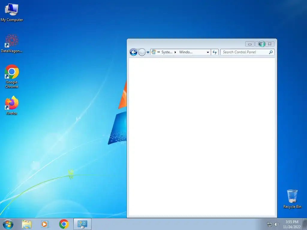Expand hidden breadcrumb chevron in address bar
307x230 pixels.
[159, 52]
